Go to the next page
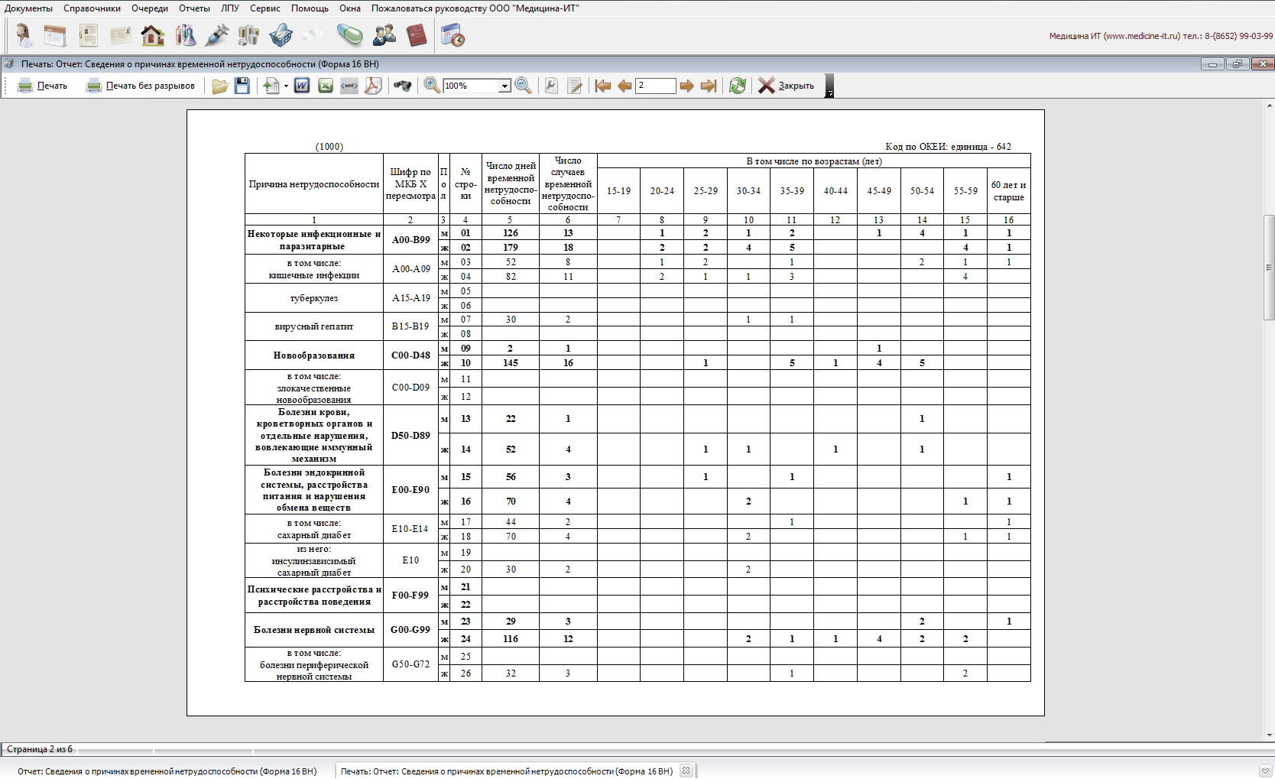 (686, 86)
